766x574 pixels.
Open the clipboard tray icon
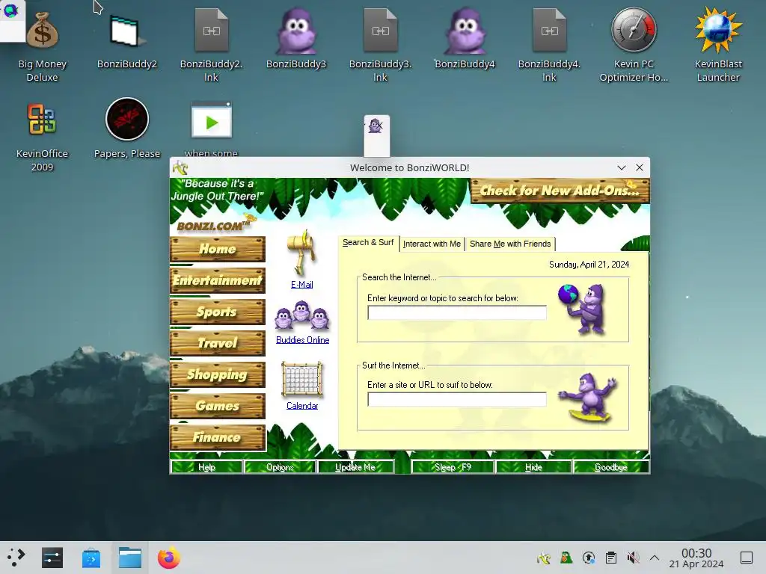tap(610, 558)
